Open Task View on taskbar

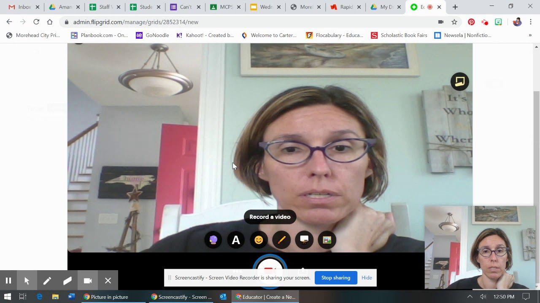[23, 297]
